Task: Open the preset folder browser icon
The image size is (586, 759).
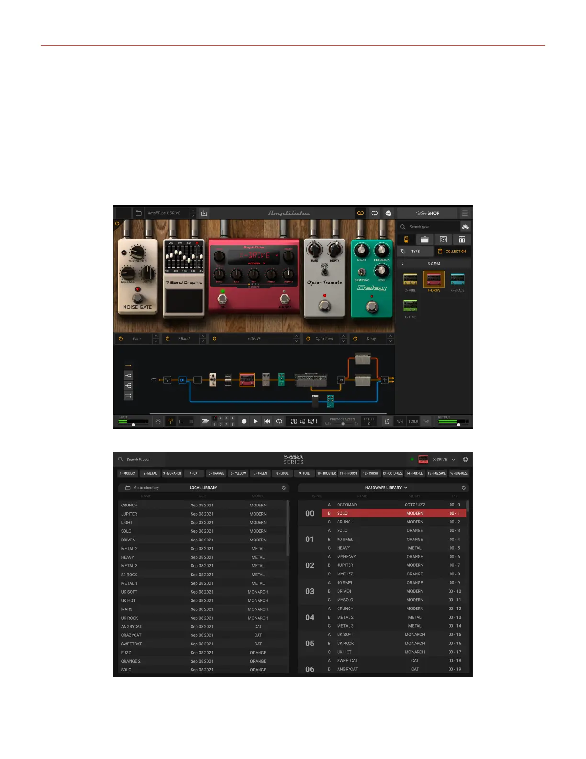Action: coord(138,213)
